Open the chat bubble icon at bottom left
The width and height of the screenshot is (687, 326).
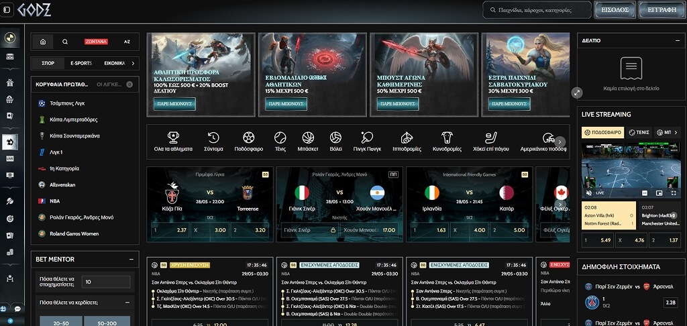(x=17, y=309)
